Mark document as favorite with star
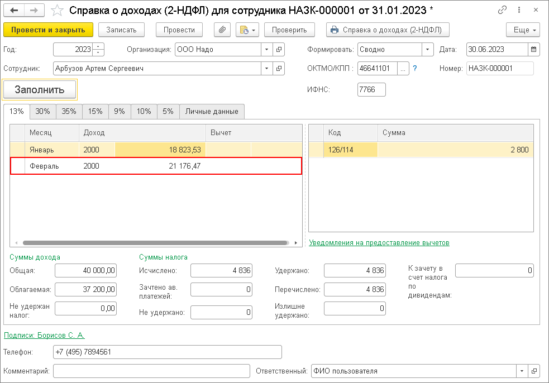 point(57,11)
